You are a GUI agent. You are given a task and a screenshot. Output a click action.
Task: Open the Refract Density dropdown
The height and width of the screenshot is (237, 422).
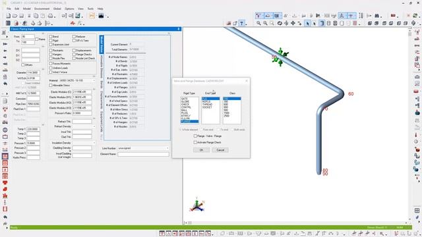(x=94, y=126)
